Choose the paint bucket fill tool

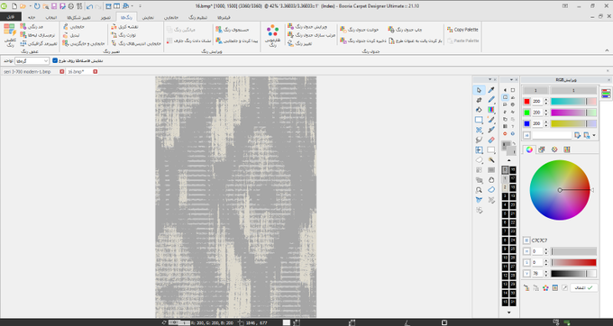point(479,110)
